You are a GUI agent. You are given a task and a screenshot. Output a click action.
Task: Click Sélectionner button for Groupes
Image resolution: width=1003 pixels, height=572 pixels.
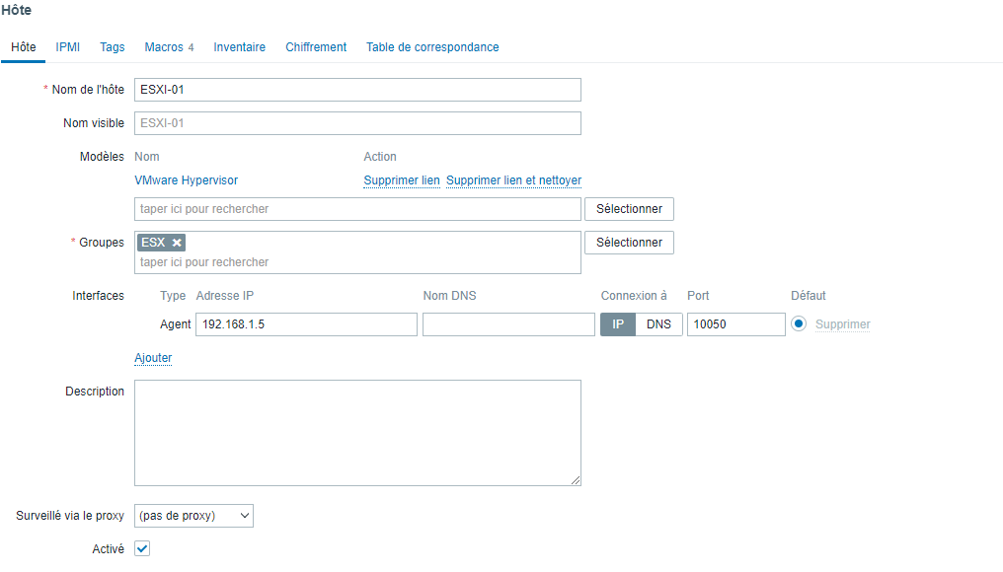[x=629, y=243]
